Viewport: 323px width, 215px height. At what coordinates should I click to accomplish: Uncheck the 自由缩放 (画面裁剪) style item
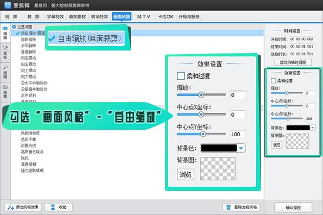18,33
